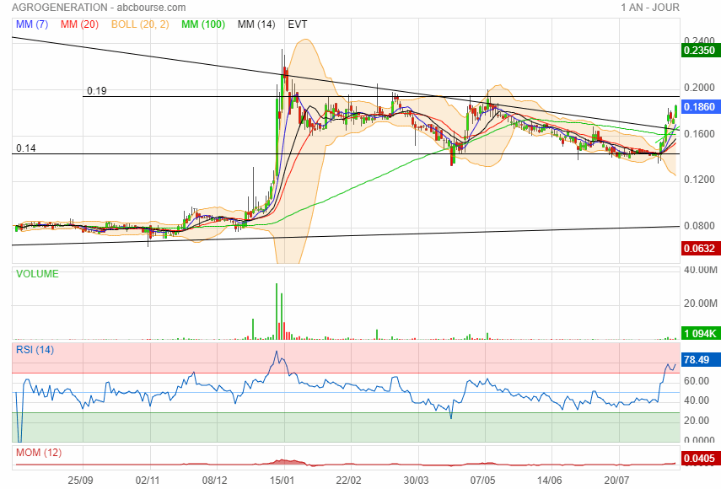The height and width of the screenshot is (489, 721).
Task: Click the MOM (12) panel label
Action: [39, 453]
